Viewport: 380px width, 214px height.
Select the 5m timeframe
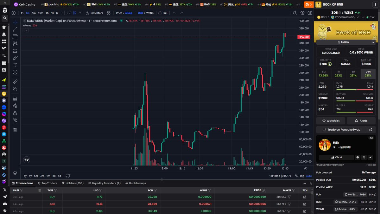(34, 13)
